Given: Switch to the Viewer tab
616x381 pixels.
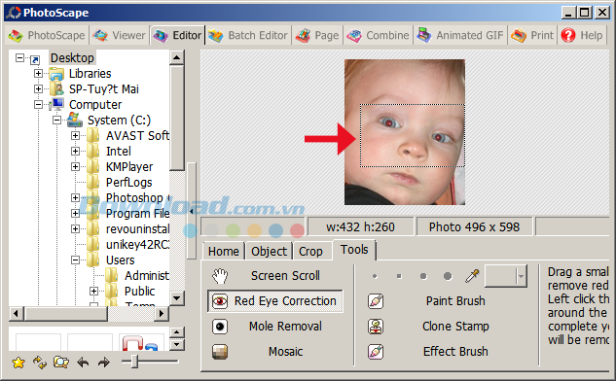Looking at the screenshot, I should 120,36.
